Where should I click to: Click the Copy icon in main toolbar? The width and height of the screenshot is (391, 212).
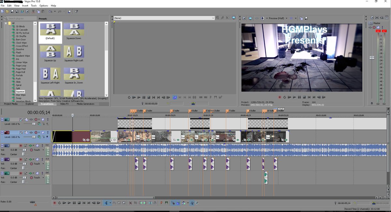point(38,11)
